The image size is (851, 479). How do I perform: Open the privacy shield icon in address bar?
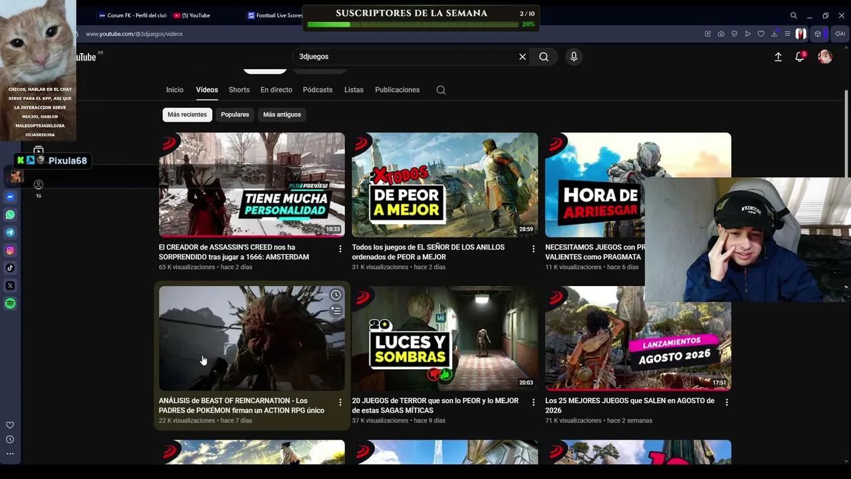click(734, 34)
